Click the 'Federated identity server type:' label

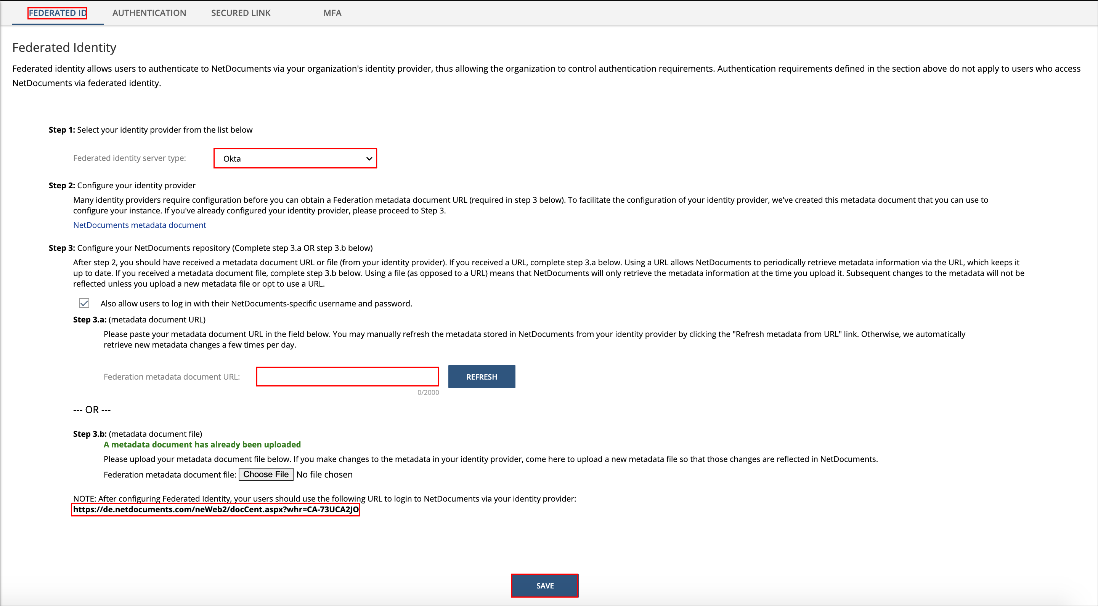click(x=130, y=158)
